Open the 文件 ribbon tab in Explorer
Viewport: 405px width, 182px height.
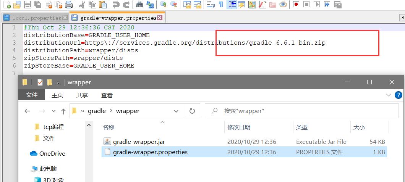pos(32,95)
